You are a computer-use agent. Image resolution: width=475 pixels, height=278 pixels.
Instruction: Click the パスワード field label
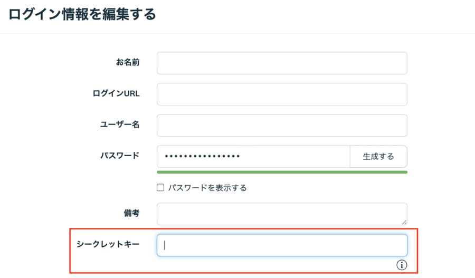click(120, 156)
